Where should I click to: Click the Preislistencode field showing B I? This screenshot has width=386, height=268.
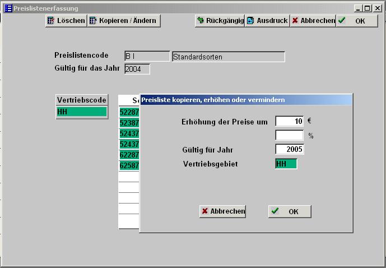point(147,57)
